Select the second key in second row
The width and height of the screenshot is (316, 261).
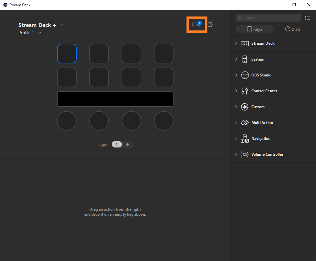click(x=99, y=77)
